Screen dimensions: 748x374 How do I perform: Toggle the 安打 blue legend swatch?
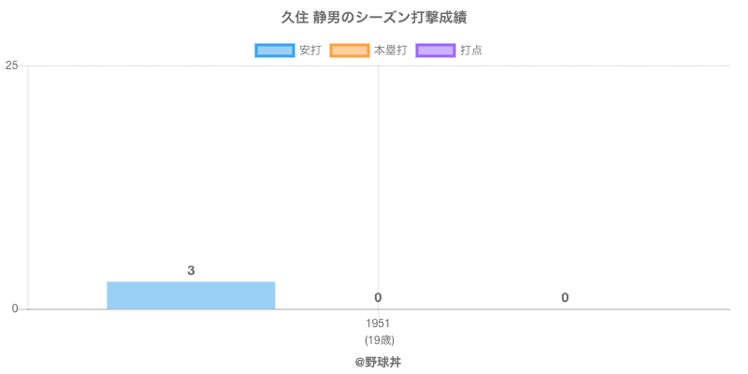[x=274, y=50]
